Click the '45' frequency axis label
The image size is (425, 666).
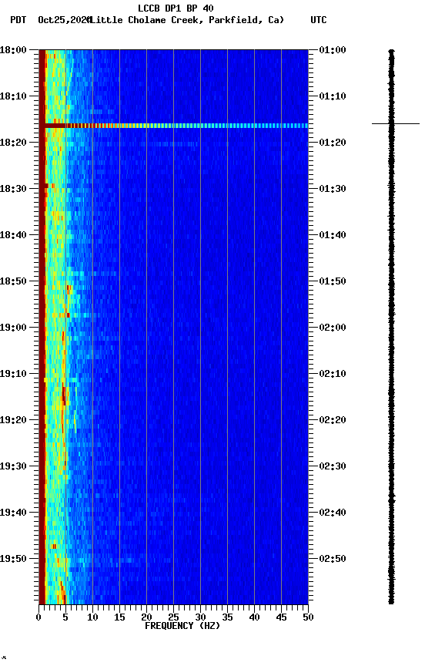(x=281, y=617)
